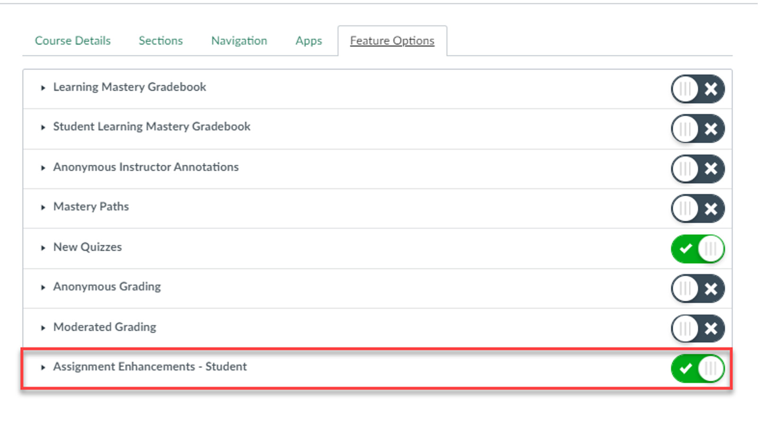Expand Student Learning Mastery Gradebook details arrow

coord(43,127)
